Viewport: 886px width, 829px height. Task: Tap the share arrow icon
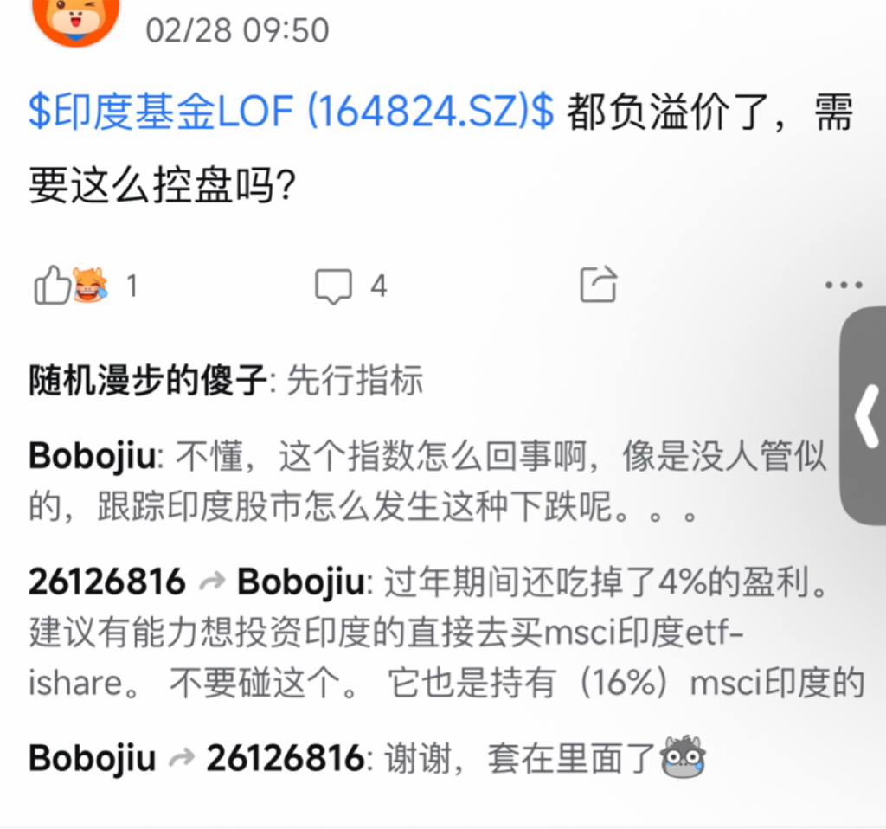coord(599,284)
